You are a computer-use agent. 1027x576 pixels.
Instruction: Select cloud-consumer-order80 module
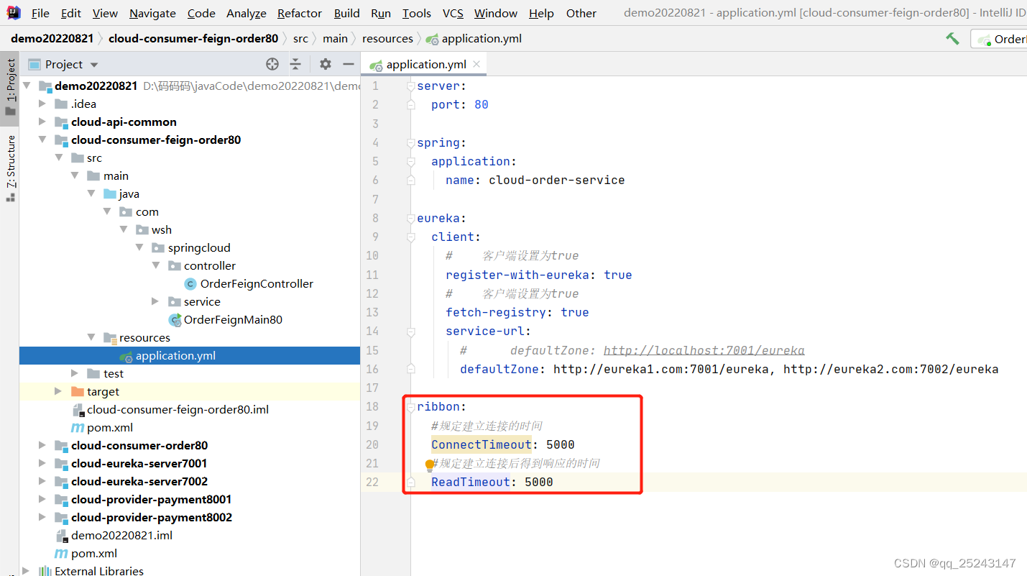(139, 446)
